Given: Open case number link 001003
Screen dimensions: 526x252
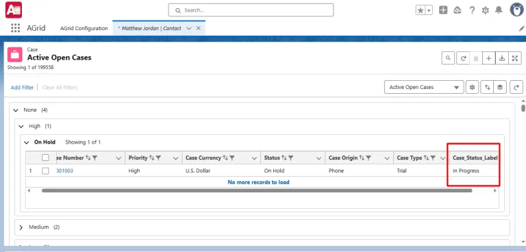Looking at the screenshot, I should 64,171.
